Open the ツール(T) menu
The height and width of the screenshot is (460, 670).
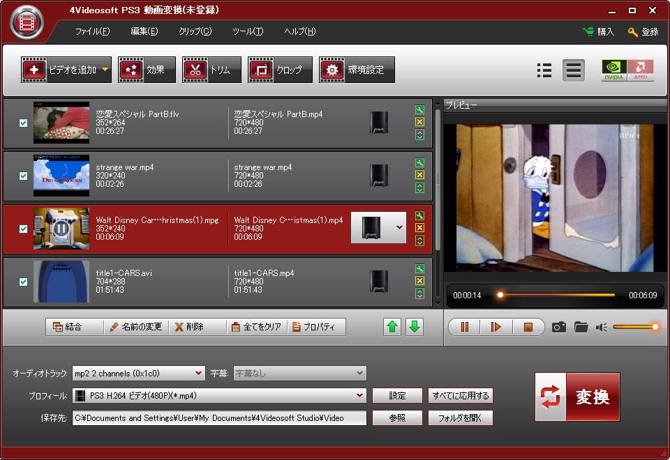pos(248,31)
